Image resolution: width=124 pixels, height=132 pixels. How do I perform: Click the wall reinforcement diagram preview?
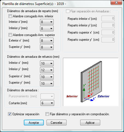pyautogui.click(x=91, y=82)
